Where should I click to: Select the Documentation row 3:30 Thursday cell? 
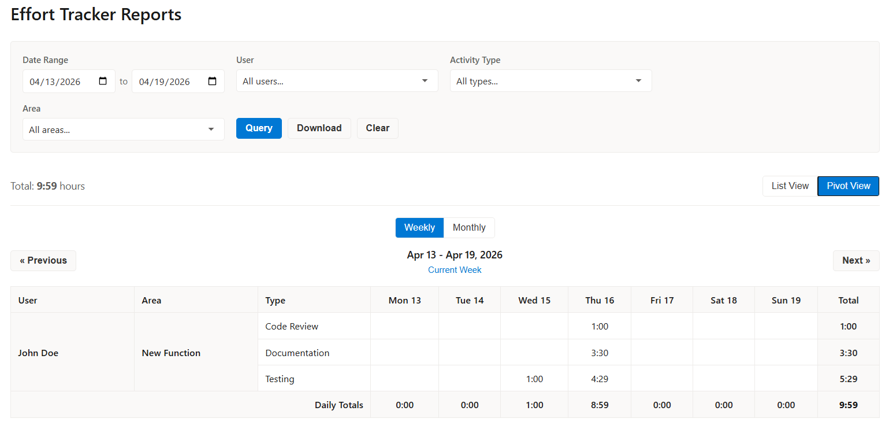click(x=600, y=353)
